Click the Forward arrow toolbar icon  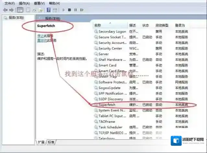[x=12, y=10]
